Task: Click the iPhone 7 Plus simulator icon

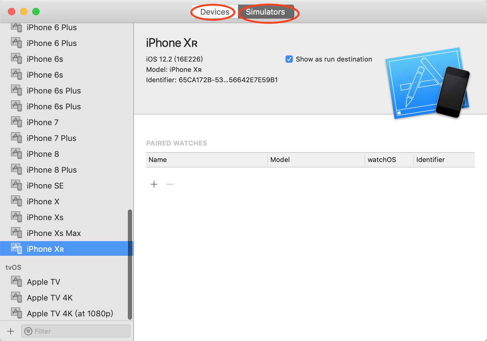Action: click(x=16, y=138)
